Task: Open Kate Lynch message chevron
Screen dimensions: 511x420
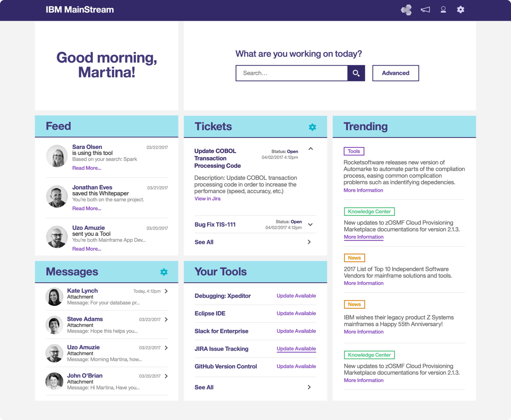Action: pyautogui.click(x=166, y=291)
